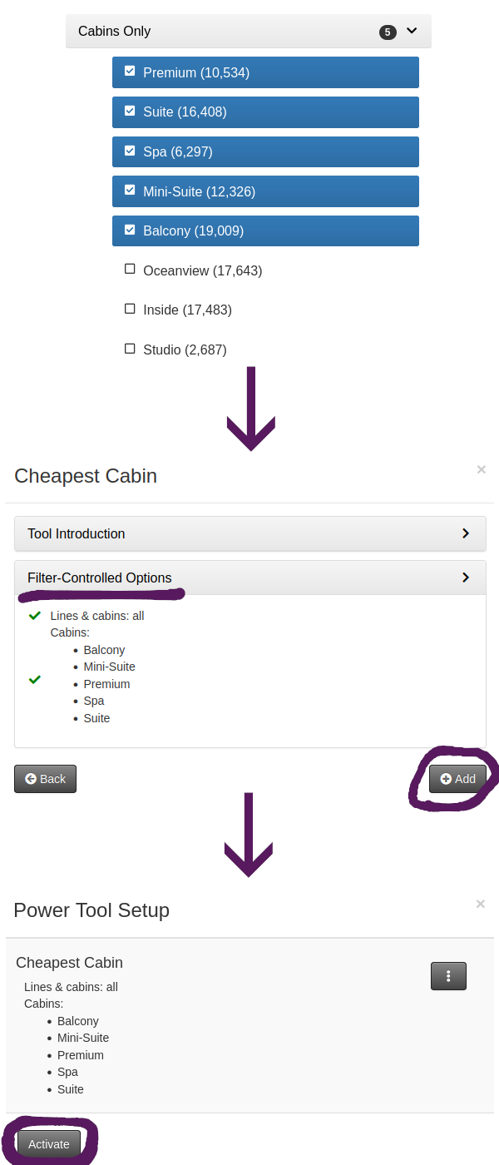
Task: Click the Cabins Only header label
Action: click(x=114, y=32)
